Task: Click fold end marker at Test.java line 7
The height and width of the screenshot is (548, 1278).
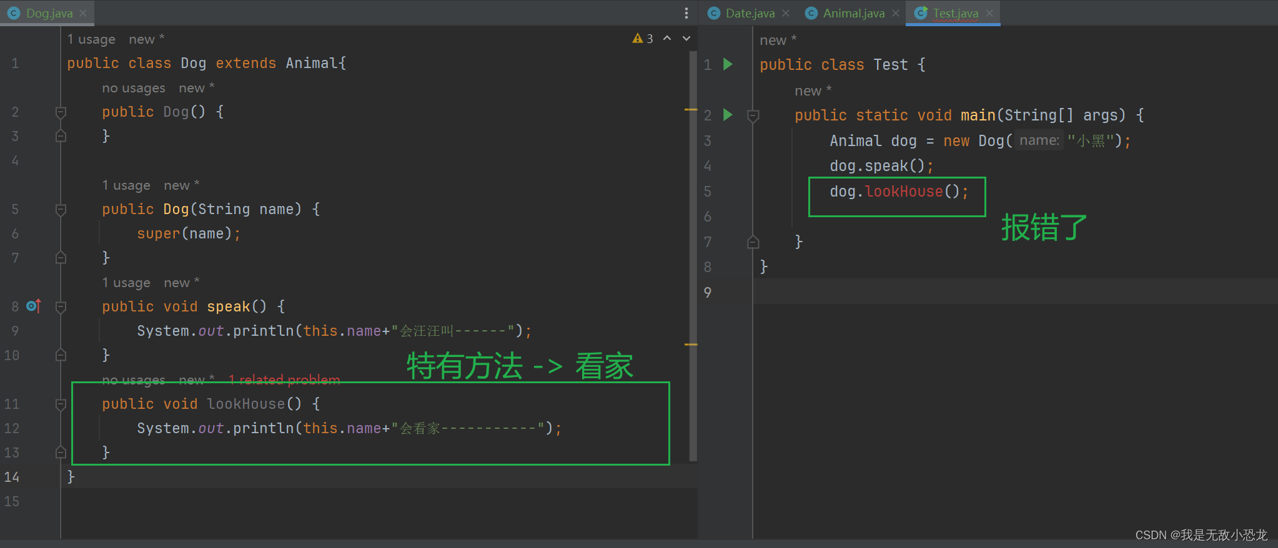Action: (x=753, y=242)
